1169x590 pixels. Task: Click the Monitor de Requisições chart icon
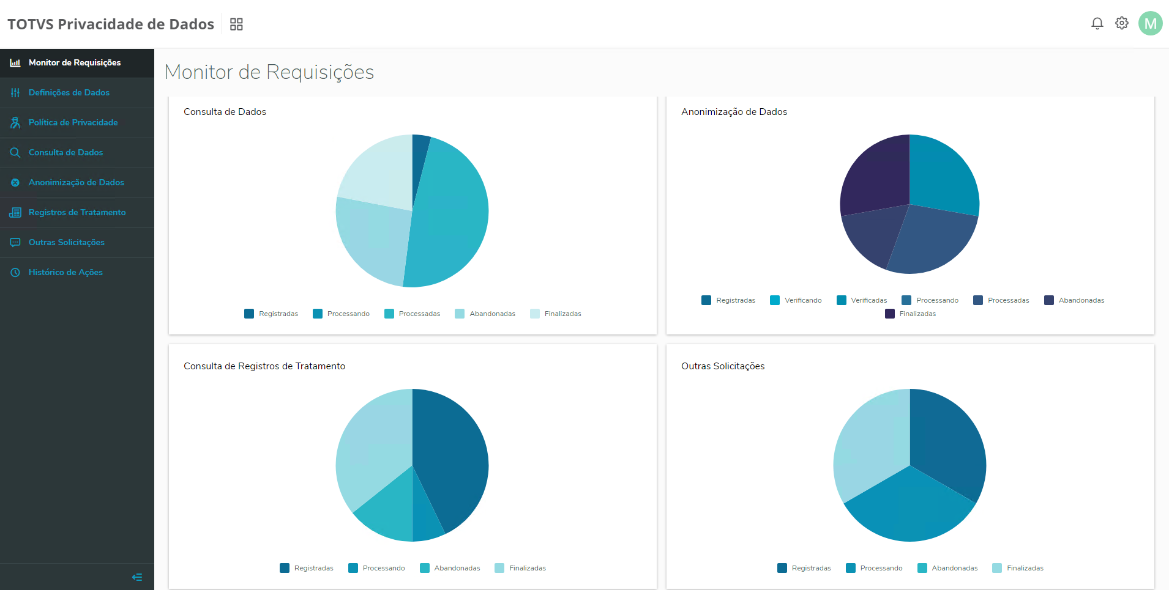click(x=15, y=62)
